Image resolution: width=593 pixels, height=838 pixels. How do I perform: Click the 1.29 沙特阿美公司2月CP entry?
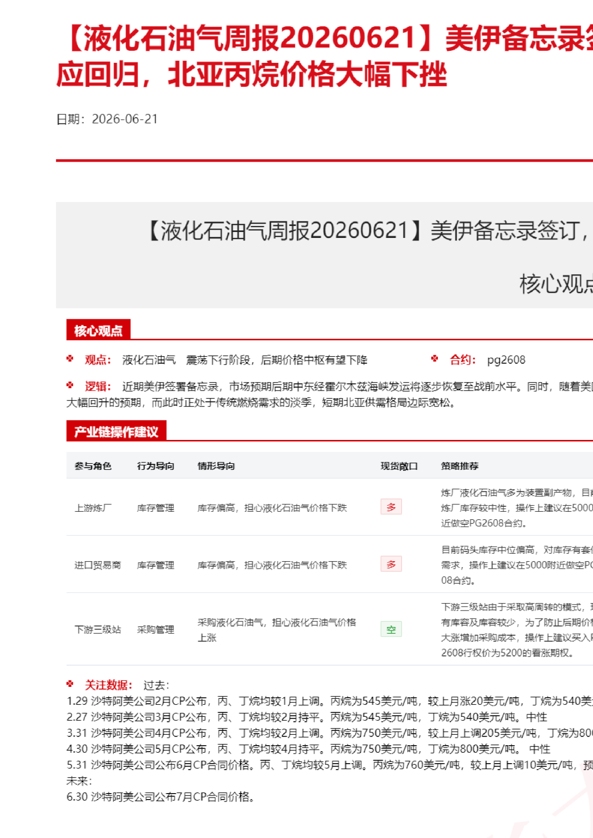(x=329, y=701)
